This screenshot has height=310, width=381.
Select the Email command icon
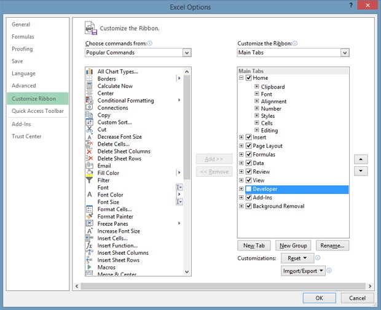pos(90,166)
